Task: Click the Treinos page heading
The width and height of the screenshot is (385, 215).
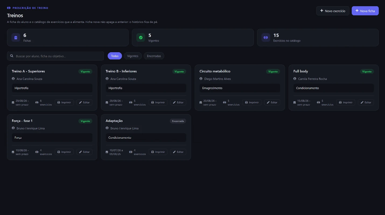Action: (15, 16)
